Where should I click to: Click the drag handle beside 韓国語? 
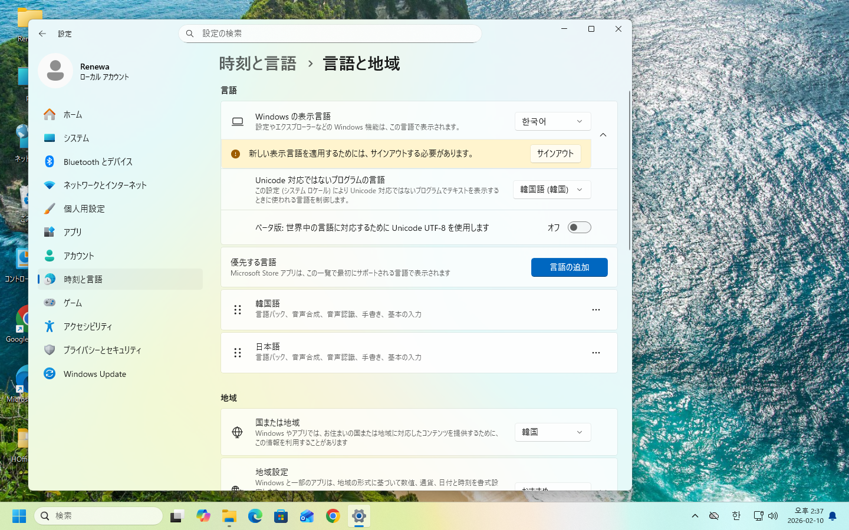click(238, 310)
